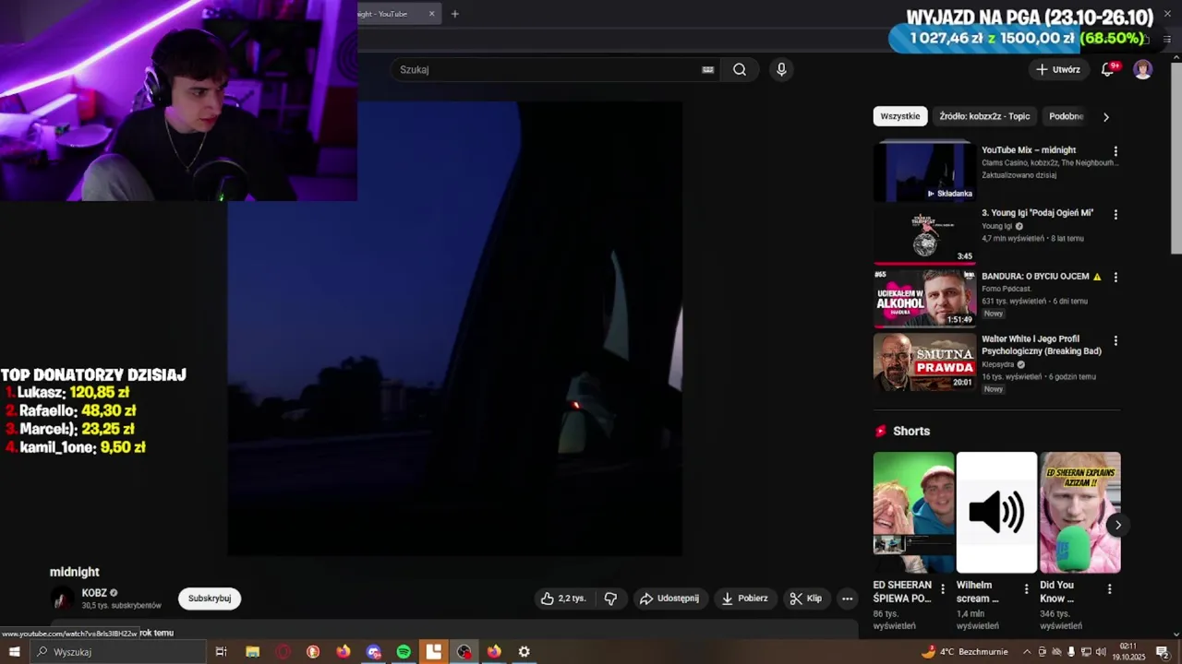Open Task View on the taskbar
This screenshot has width=1182, height=664.
tap(222, 652)
